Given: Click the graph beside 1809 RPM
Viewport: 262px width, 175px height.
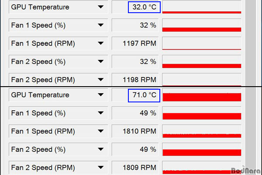Looking at the screenshot, I should pos(201,167).
